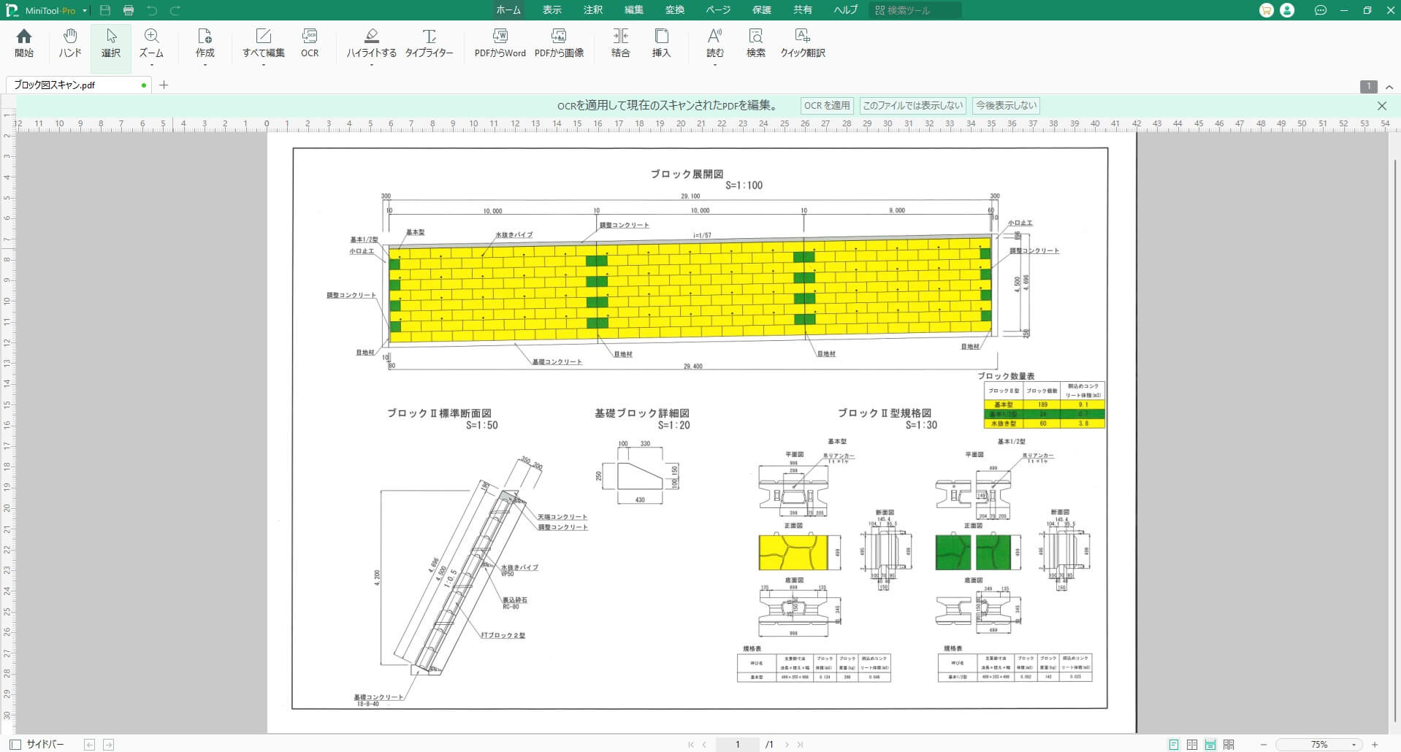Expand the Create (作成) dropdown arrow
1401x752 pixels.
click(205, 66)
